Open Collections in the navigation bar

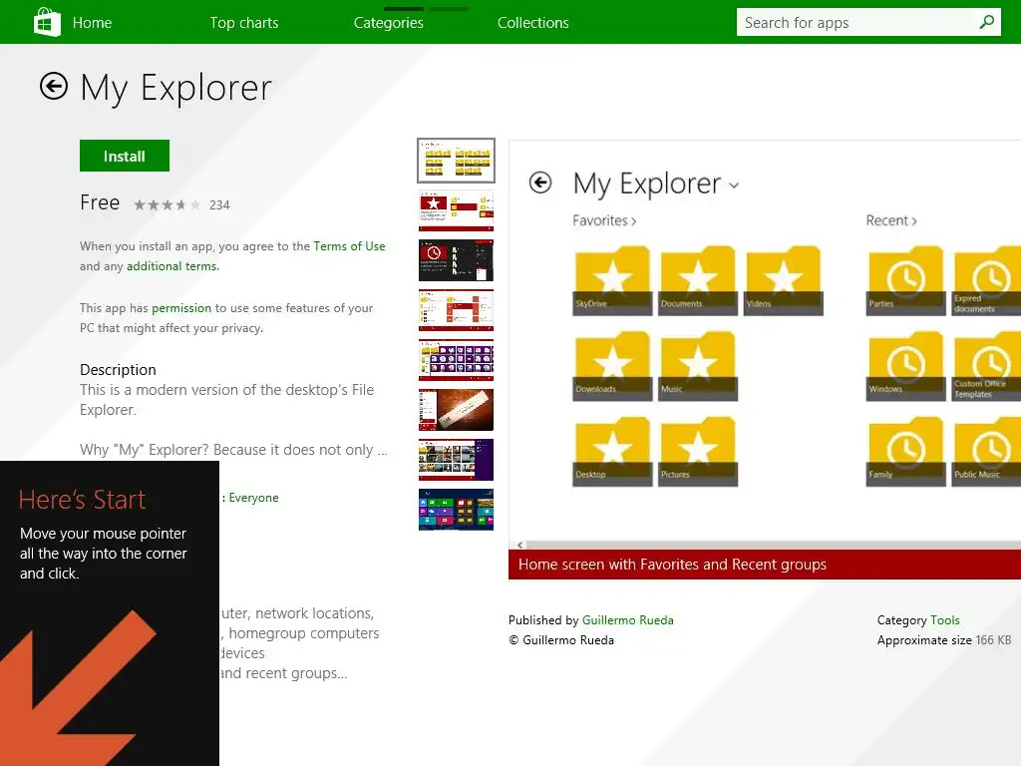(533, 23)
